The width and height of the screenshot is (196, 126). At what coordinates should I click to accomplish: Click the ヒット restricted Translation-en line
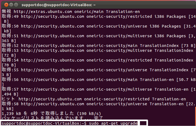(x=94, y=99)
